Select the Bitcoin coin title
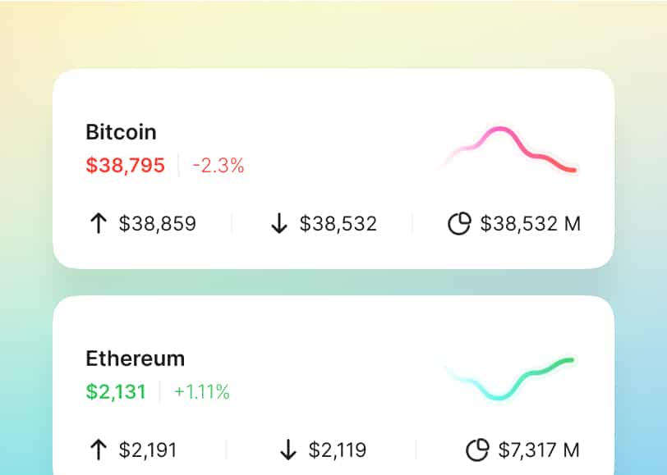The width and height of the screenshot is (667, 475). tap(121, 132)
